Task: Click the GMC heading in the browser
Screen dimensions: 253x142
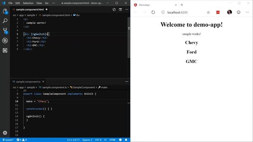Action: click(191, 62)
